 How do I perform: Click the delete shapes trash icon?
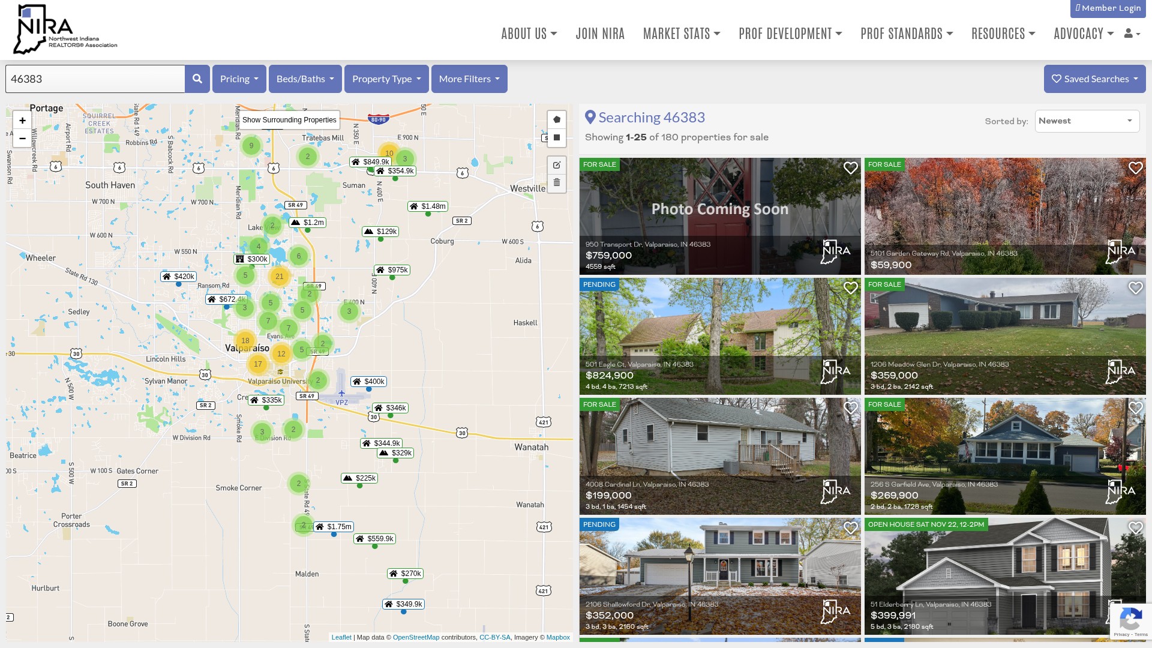(556, 183)
